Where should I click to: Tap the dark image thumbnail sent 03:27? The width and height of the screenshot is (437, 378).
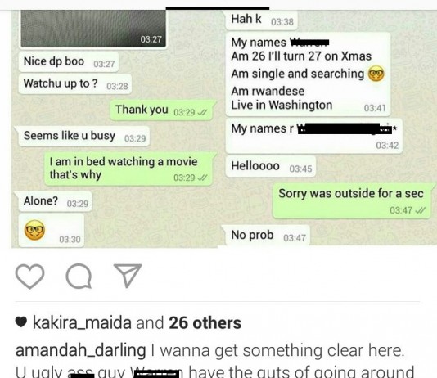(x=93, y=28)
